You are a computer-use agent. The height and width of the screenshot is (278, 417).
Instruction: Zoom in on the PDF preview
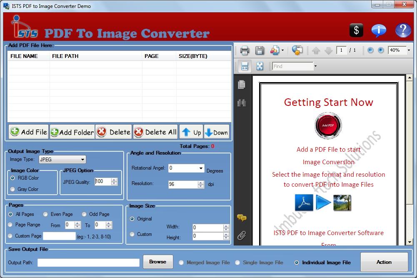(x=380, y=50)
